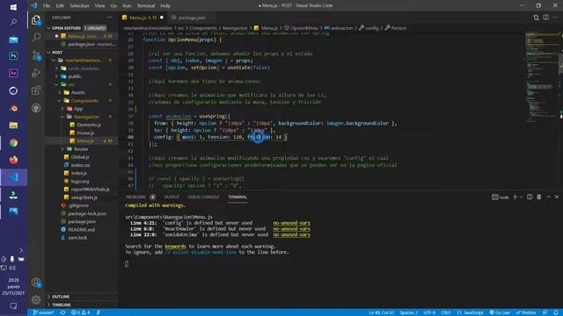Open the Accounts menu icon
The image size is (563, 316).
click(x=36, y=283)
